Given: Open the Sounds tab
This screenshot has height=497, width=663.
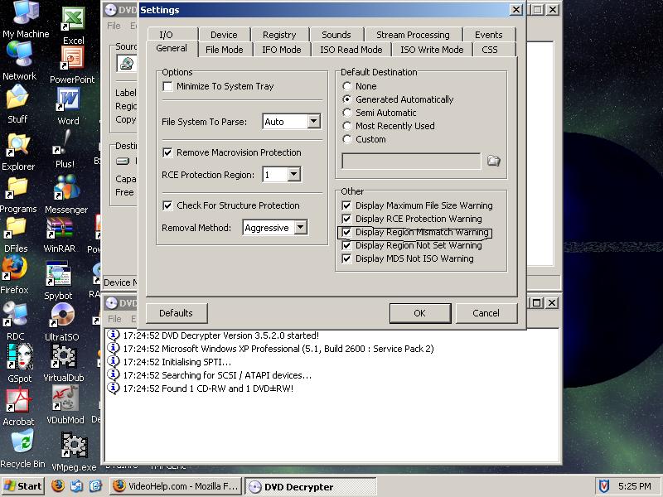Looking at the screenshot, I should tap(336, 35).
